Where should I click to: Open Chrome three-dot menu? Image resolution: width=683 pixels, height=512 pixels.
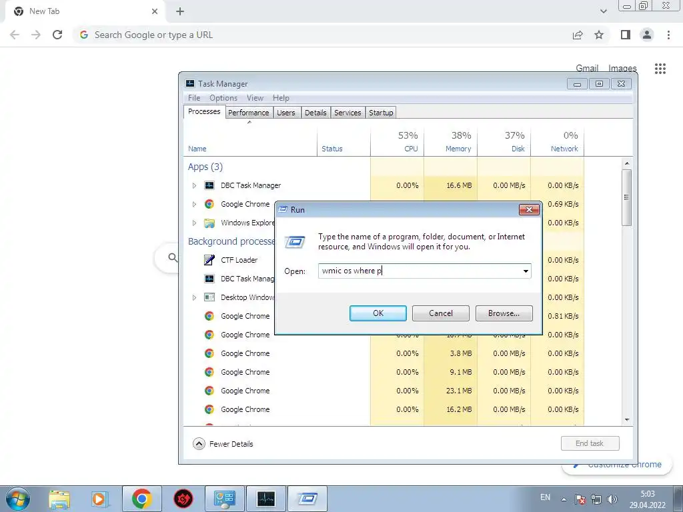click(x=668, y=35)
